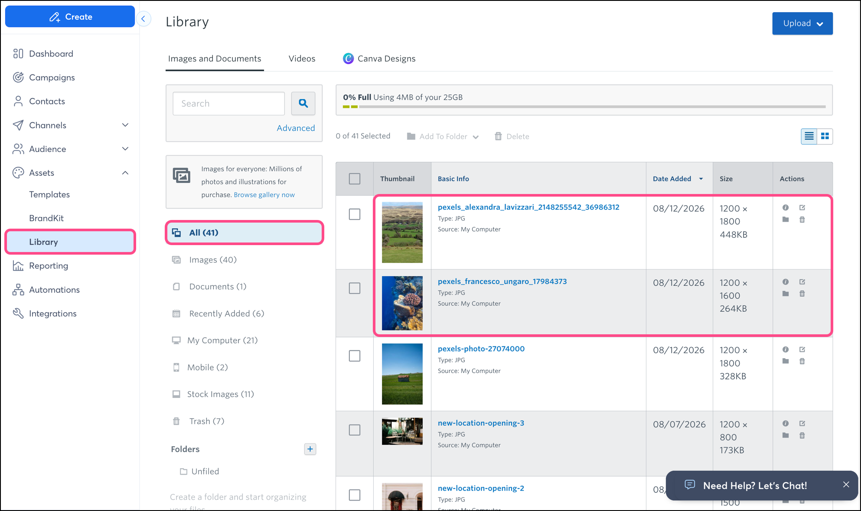The width and height of the screenshot is (861, 511).
Task: Open new-location-opening-3 file link
Action: point(481,423)
